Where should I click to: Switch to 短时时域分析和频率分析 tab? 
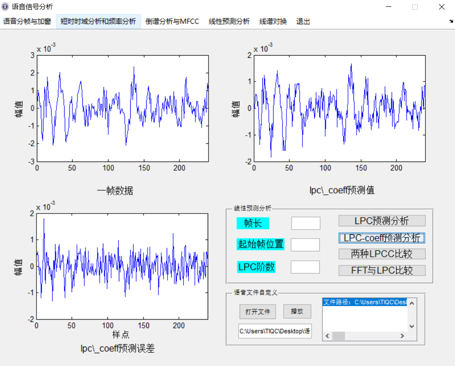(x=98, y=21)
